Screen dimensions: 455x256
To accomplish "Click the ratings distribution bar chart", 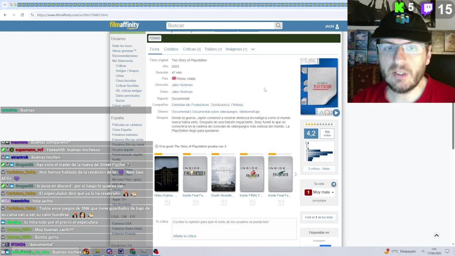I will pos(319,152).
